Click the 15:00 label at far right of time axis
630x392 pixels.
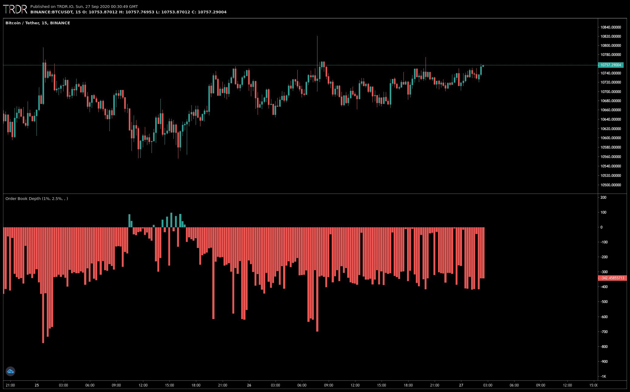coord(593,385)
